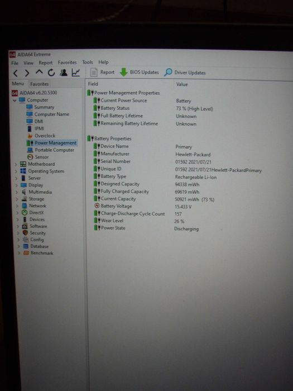Select Portable Computer in the tree
The height and width of the screenshot is (391, 293).
tap(51, 150)
